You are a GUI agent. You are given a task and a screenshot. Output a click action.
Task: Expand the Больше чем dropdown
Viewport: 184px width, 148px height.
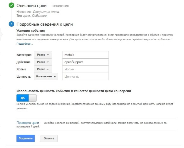[x=46, y=76]
